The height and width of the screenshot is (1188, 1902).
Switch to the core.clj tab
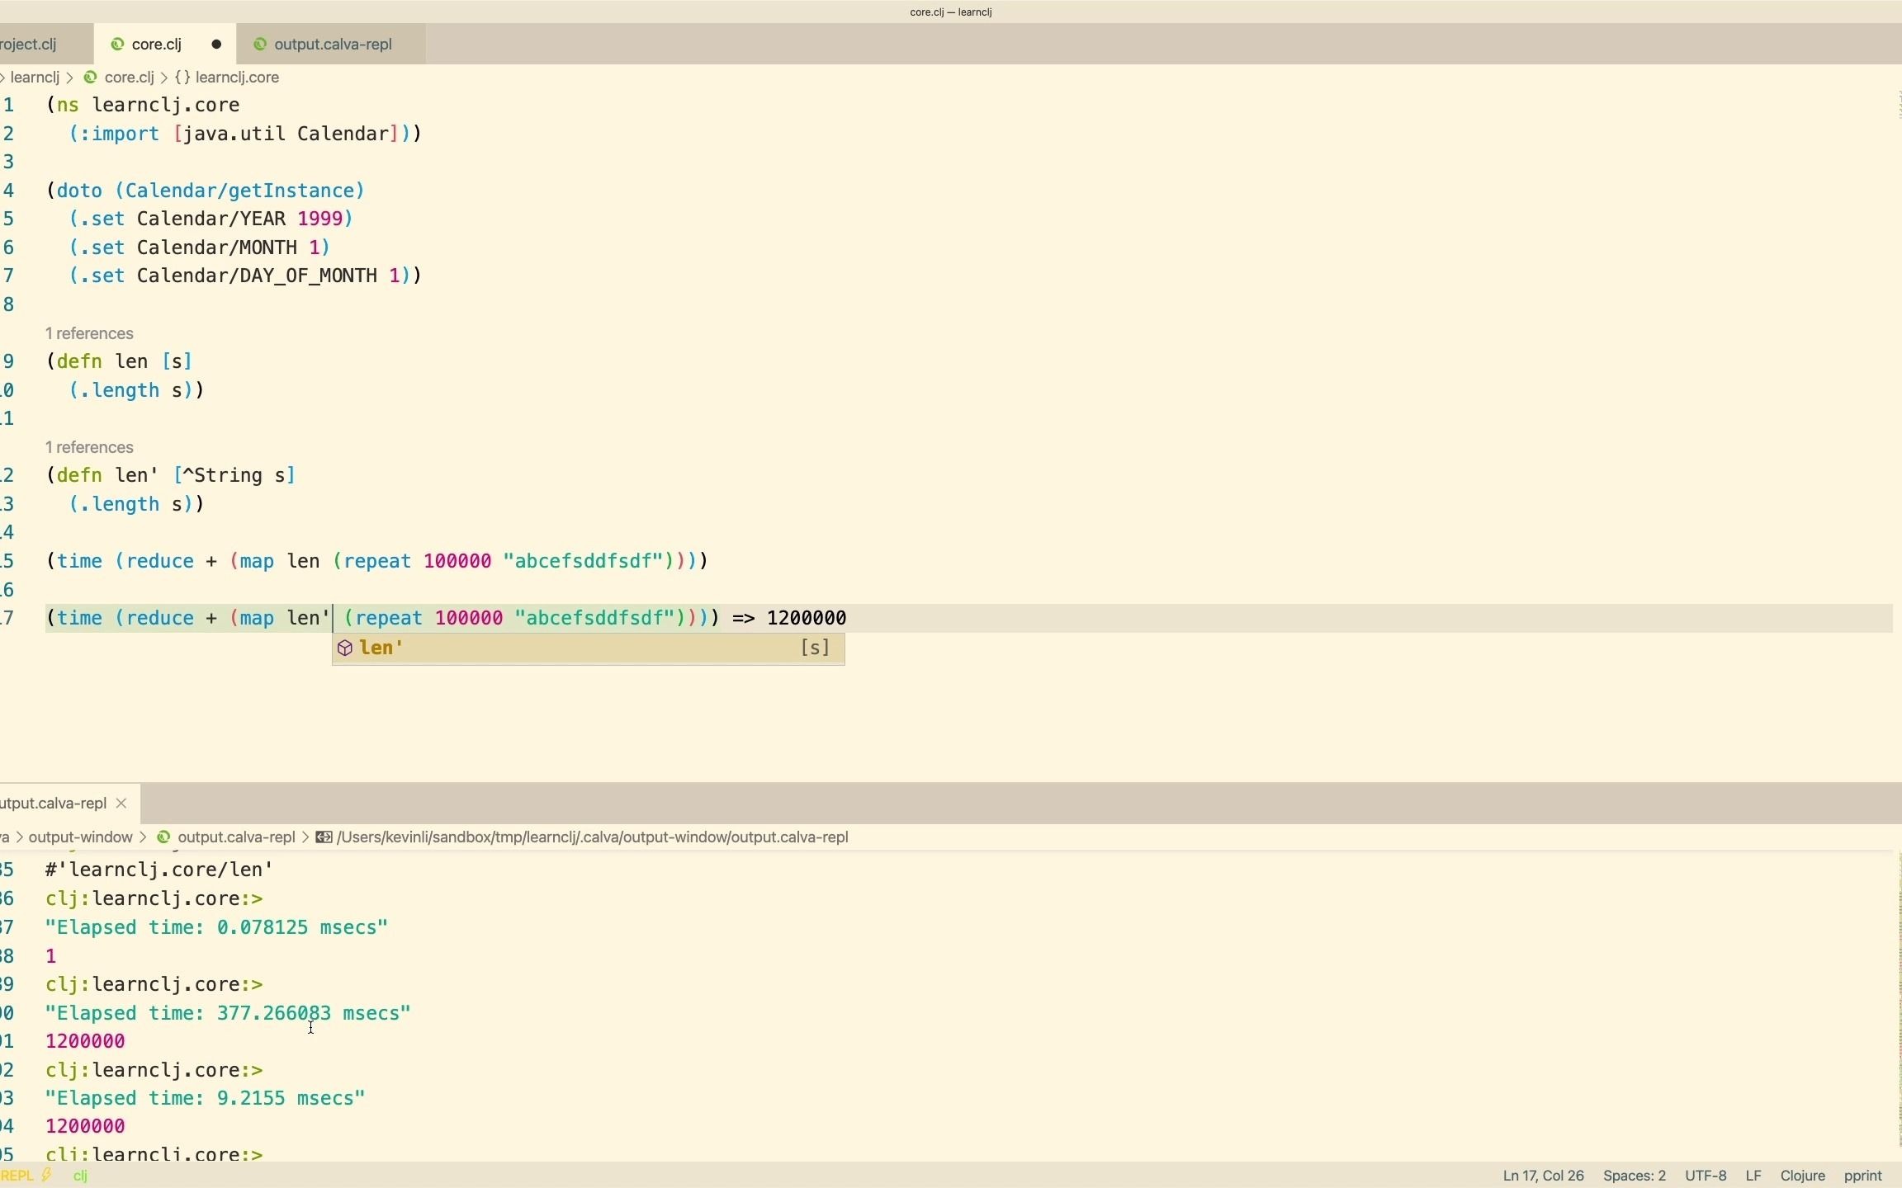click(x=157, y=45)
